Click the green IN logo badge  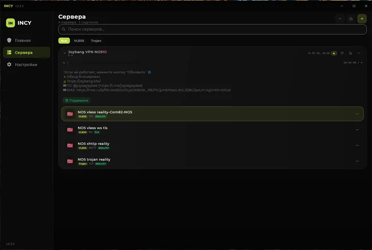10,23
